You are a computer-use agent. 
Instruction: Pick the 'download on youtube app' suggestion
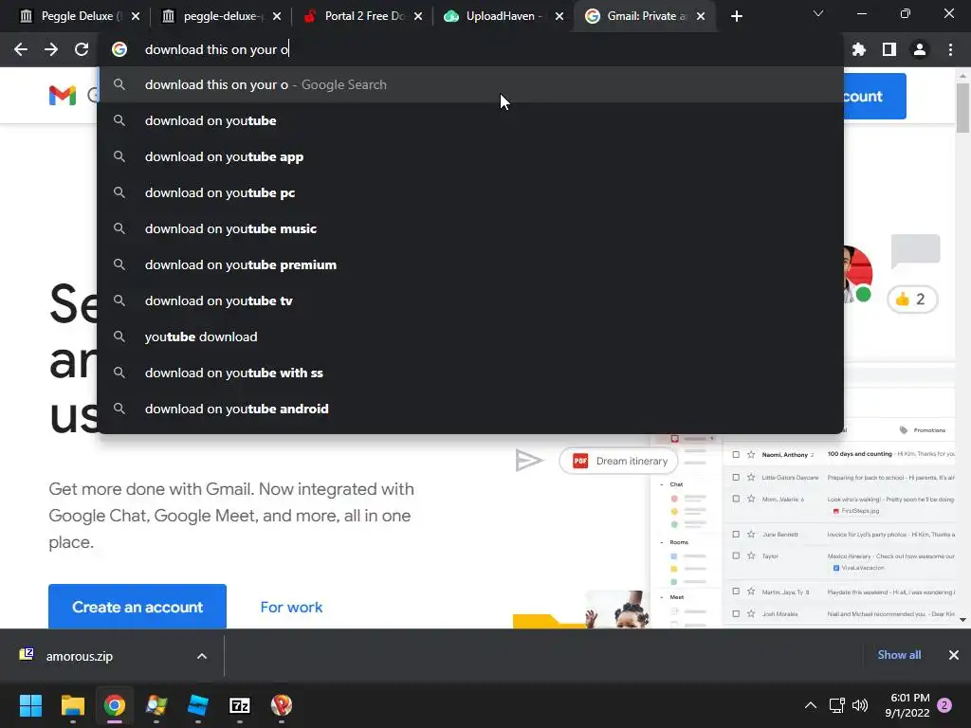pos(470,156)
